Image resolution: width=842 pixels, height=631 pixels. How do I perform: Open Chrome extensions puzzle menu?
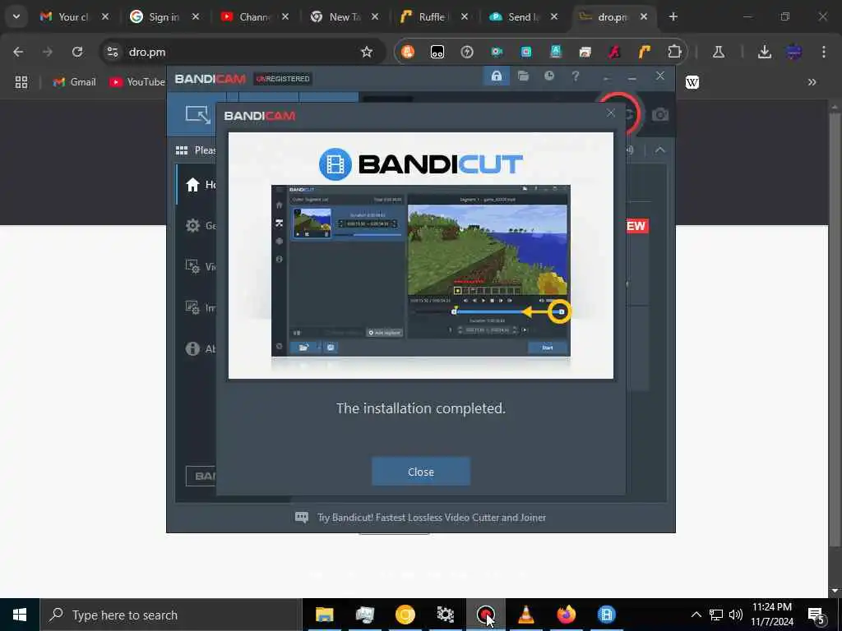tap(674, 52)
